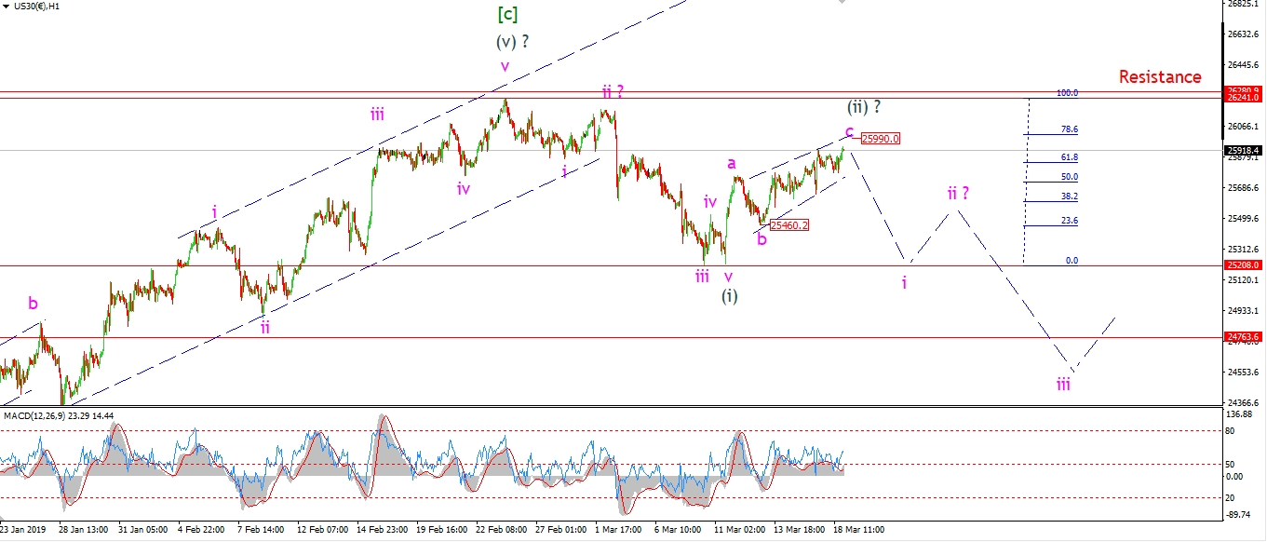The height and width of the screenshot is (542, 1267).
Task: Select the 25460.2 price label box
Action: 789,224
